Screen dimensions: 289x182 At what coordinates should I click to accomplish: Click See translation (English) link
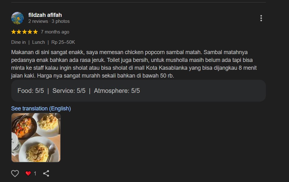click(x=41, y=109)
